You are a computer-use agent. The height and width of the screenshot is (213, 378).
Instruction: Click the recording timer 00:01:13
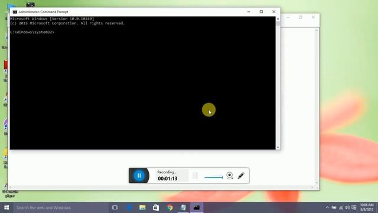pos(168,179)
